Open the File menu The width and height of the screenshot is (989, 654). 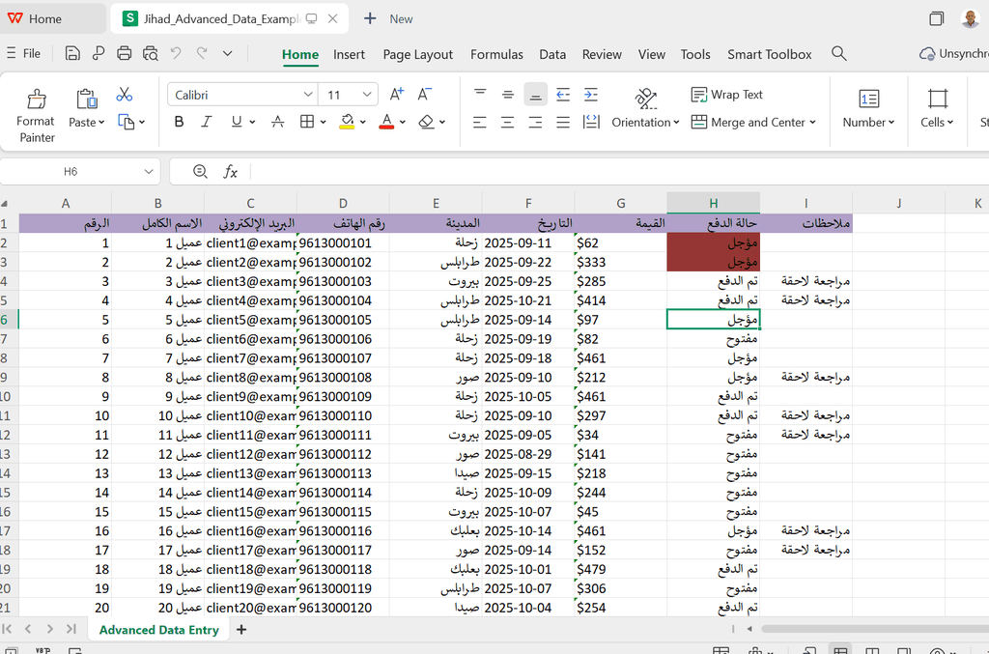[x=31, y=54]
